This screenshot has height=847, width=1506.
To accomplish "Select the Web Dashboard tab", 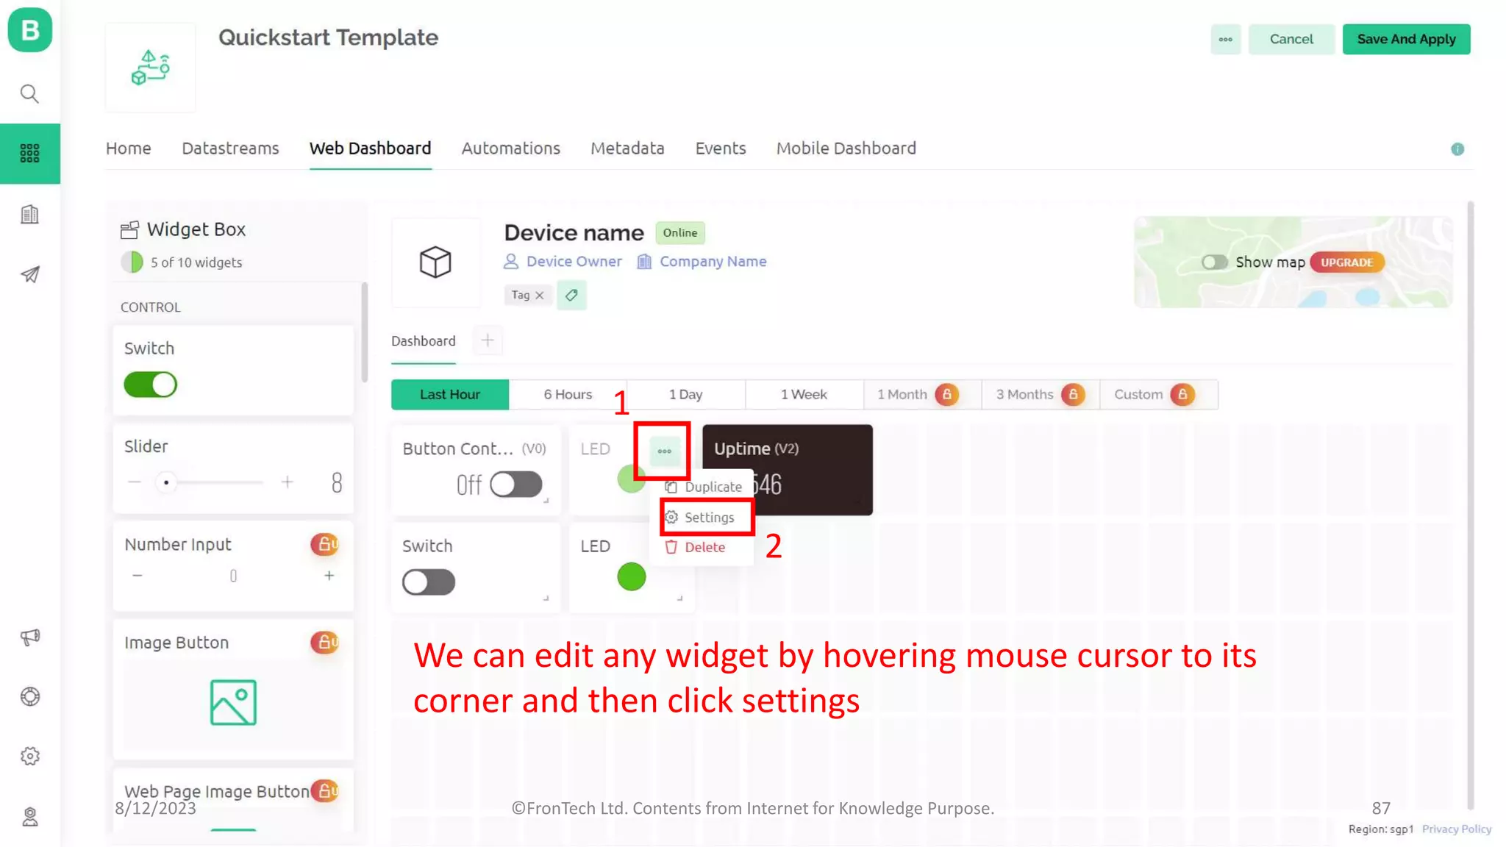I will pyautogui.click(x=370, y=148).
